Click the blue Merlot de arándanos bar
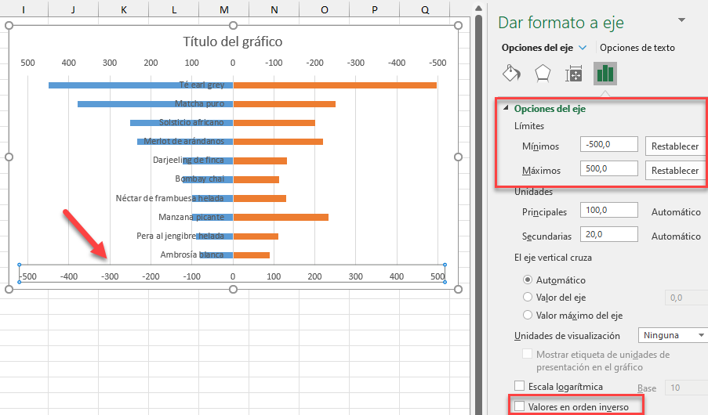The width and height of the screenshot is (708, 415). pyautogui.click(x=185, y=142)
